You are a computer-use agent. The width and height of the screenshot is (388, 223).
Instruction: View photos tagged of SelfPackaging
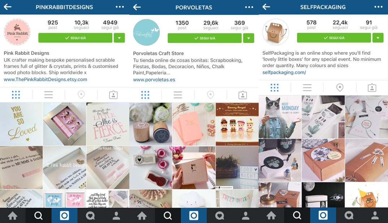click(372, 88)
